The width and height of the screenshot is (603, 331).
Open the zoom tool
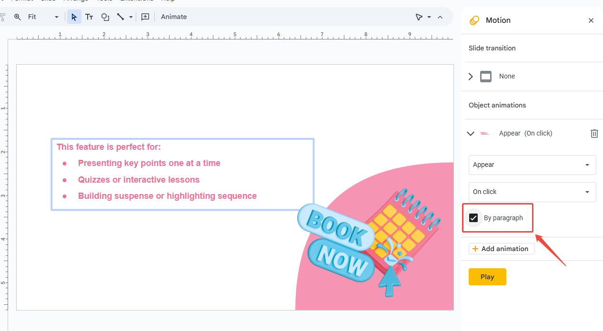pos(17,17)
